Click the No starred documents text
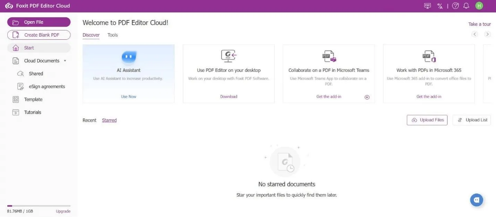 coord(287,184)
